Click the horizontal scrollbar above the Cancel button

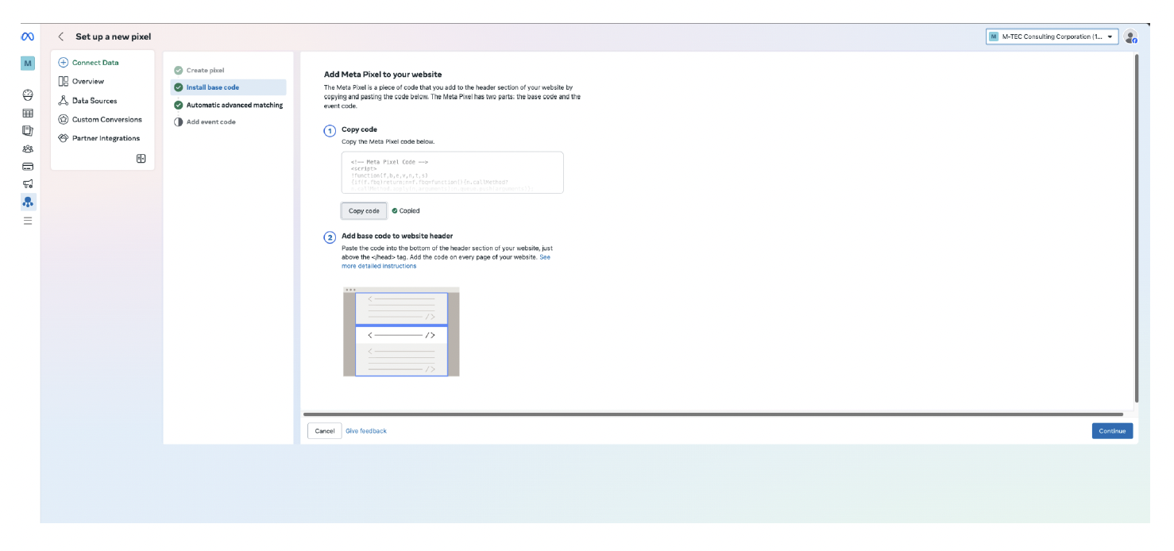713,414
